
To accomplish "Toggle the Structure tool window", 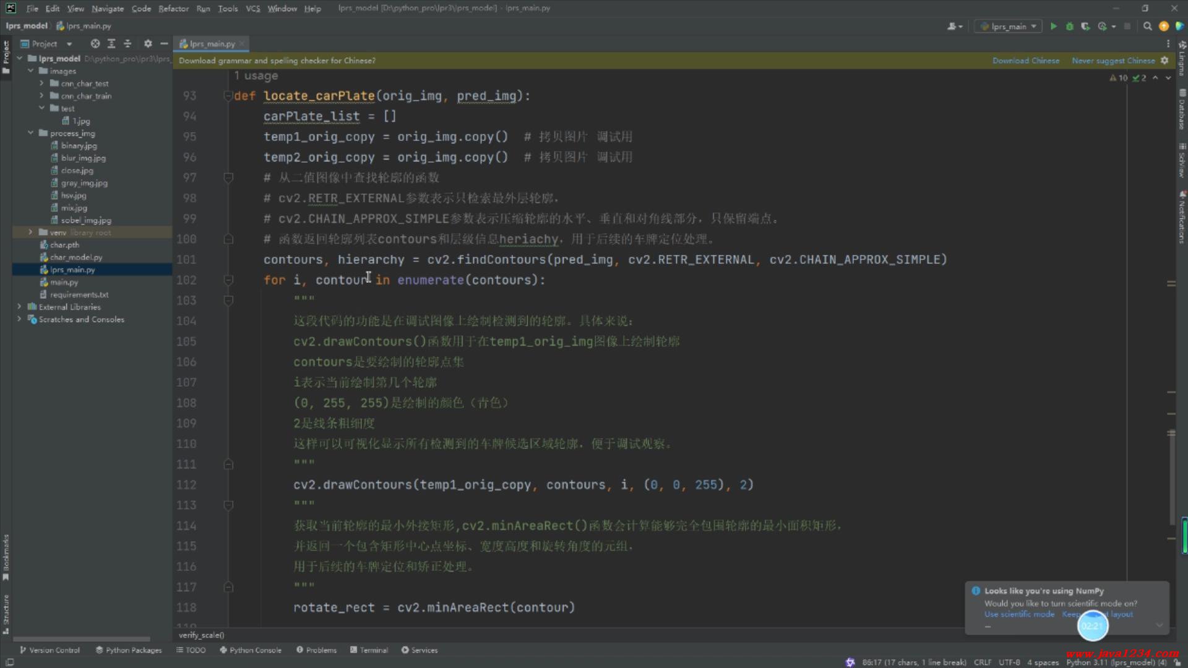I will coord(6,614).
